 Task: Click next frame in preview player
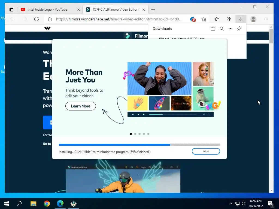138,115
